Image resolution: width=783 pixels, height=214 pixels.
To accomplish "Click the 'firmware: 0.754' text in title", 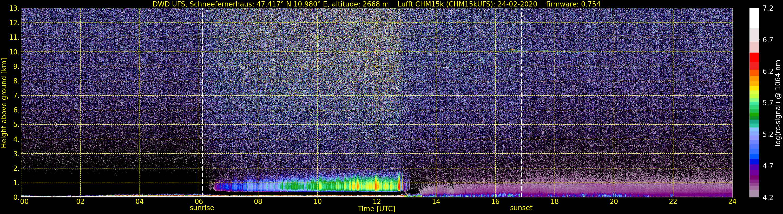I will click(x=573, y=4).
